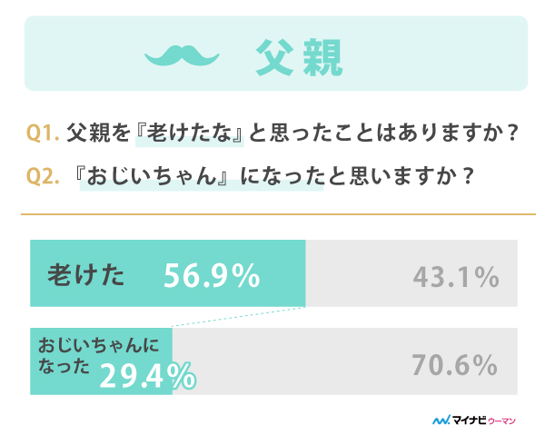Click the highlighted 『老けたな』 phrase

click(x=190, y=133)
